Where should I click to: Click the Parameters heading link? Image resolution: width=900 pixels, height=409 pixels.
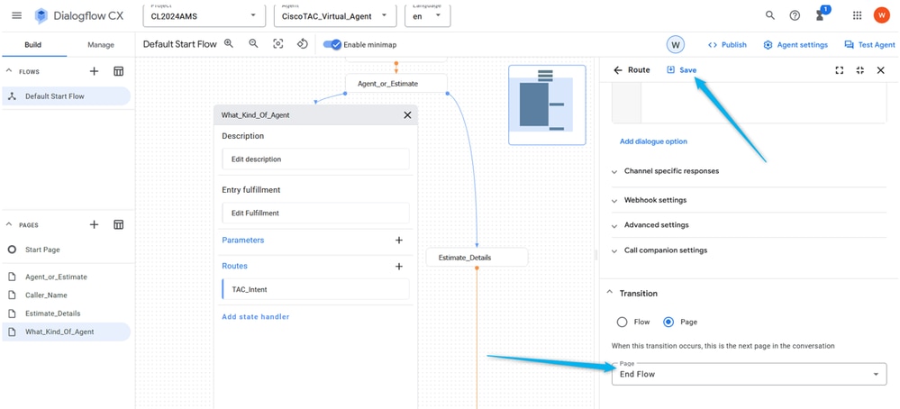pos(243,241)
